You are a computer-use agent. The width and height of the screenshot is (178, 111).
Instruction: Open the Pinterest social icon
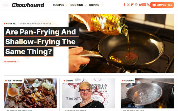136,5
